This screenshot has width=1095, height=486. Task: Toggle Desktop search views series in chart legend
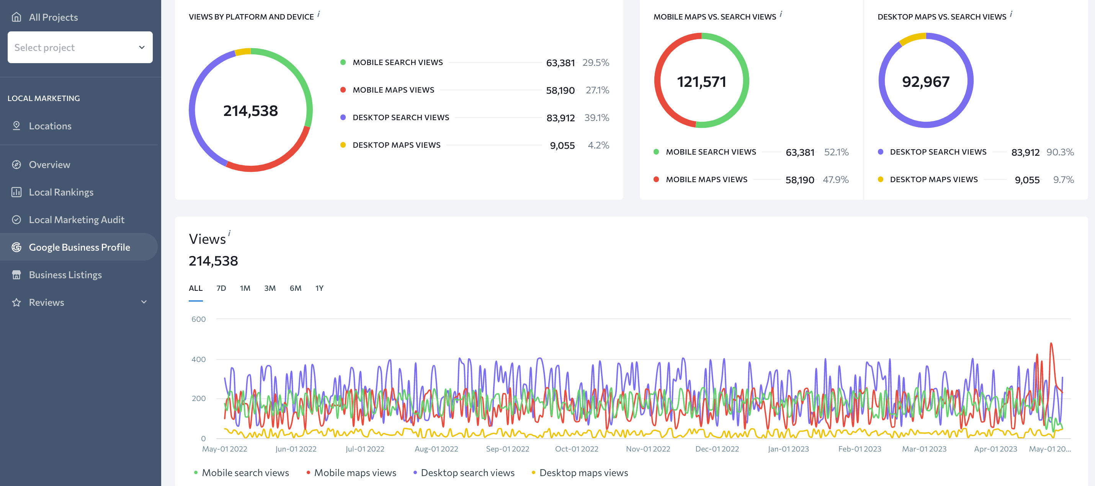click(464, 473)
